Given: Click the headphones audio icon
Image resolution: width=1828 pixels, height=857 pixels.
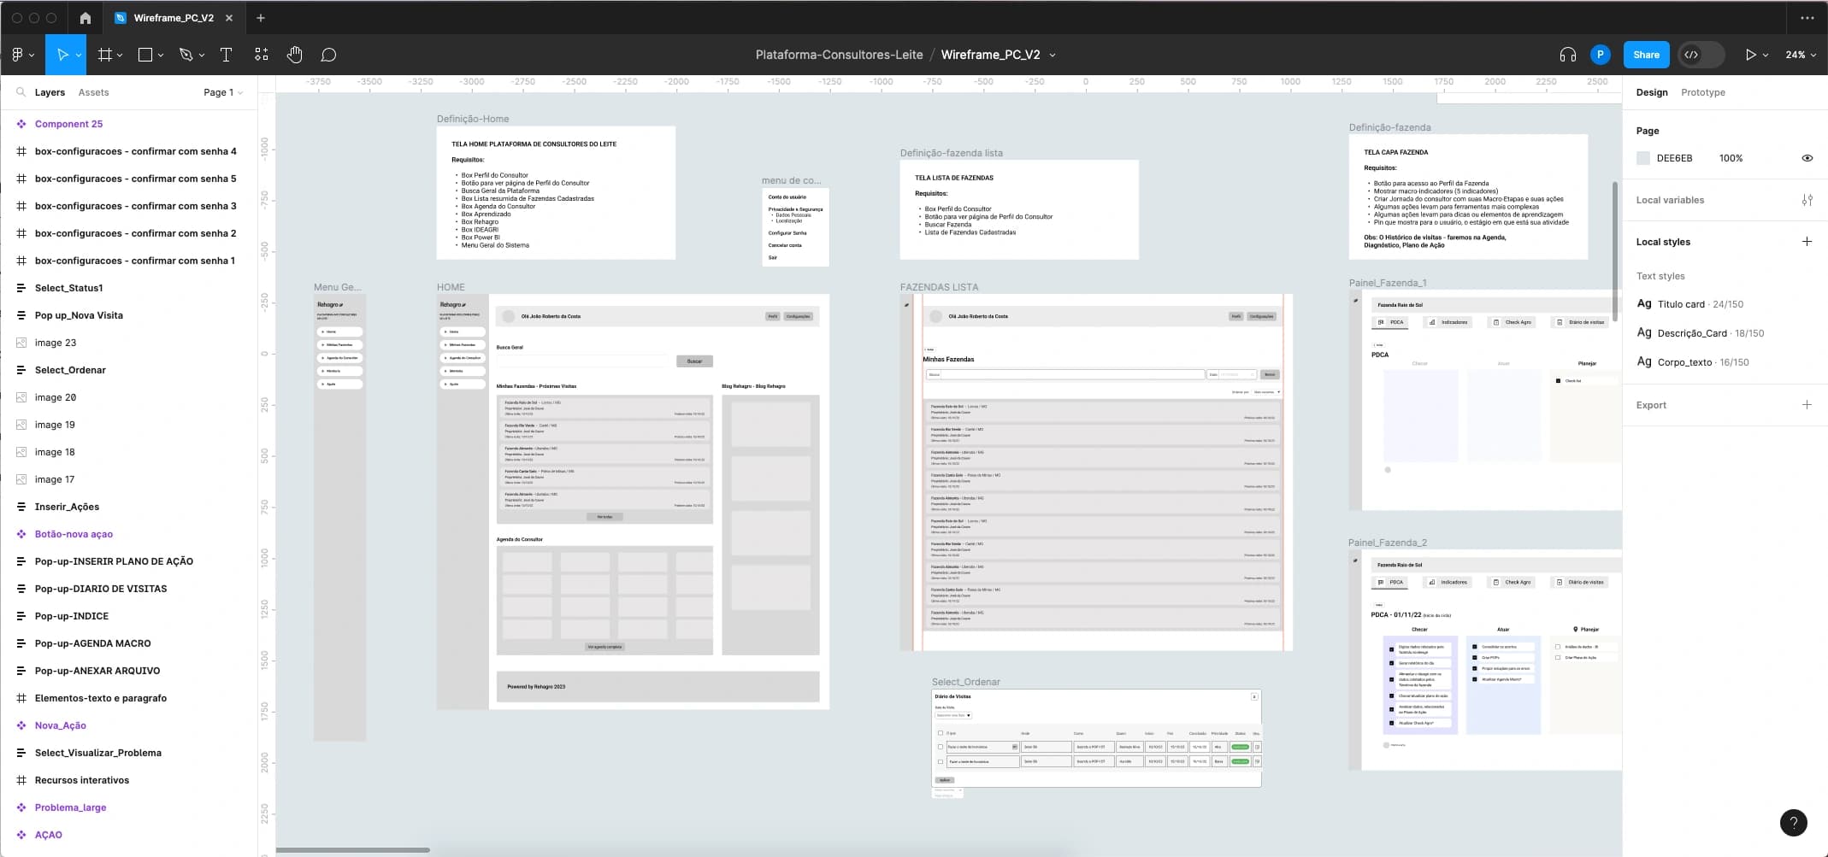Looking at the screenshot, I should [1567, 55].
